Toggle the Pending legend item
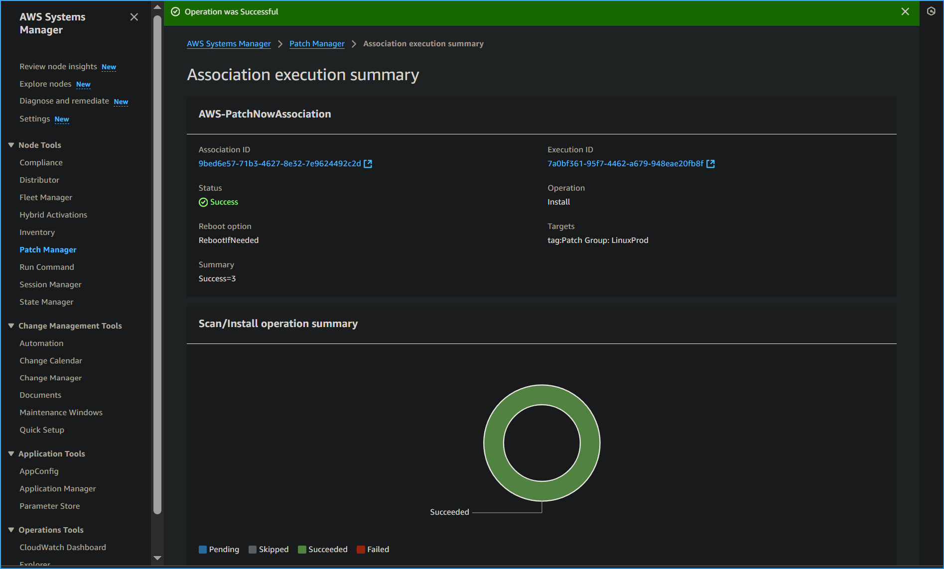Image resolution: width=944 pixels, height=569 pixels. (219, 550)
